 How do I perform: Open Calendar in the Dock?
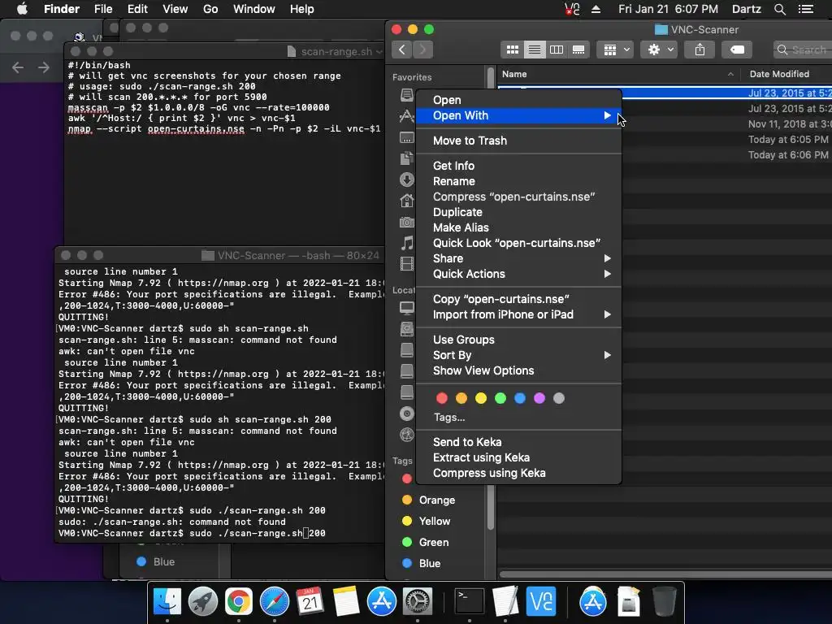pyautogui.click(x=310, y=602)
